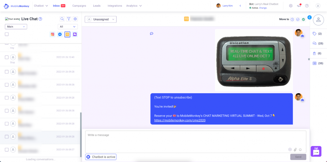
Task: Toggle the Chatbot is active button
Action: [101, 157]
